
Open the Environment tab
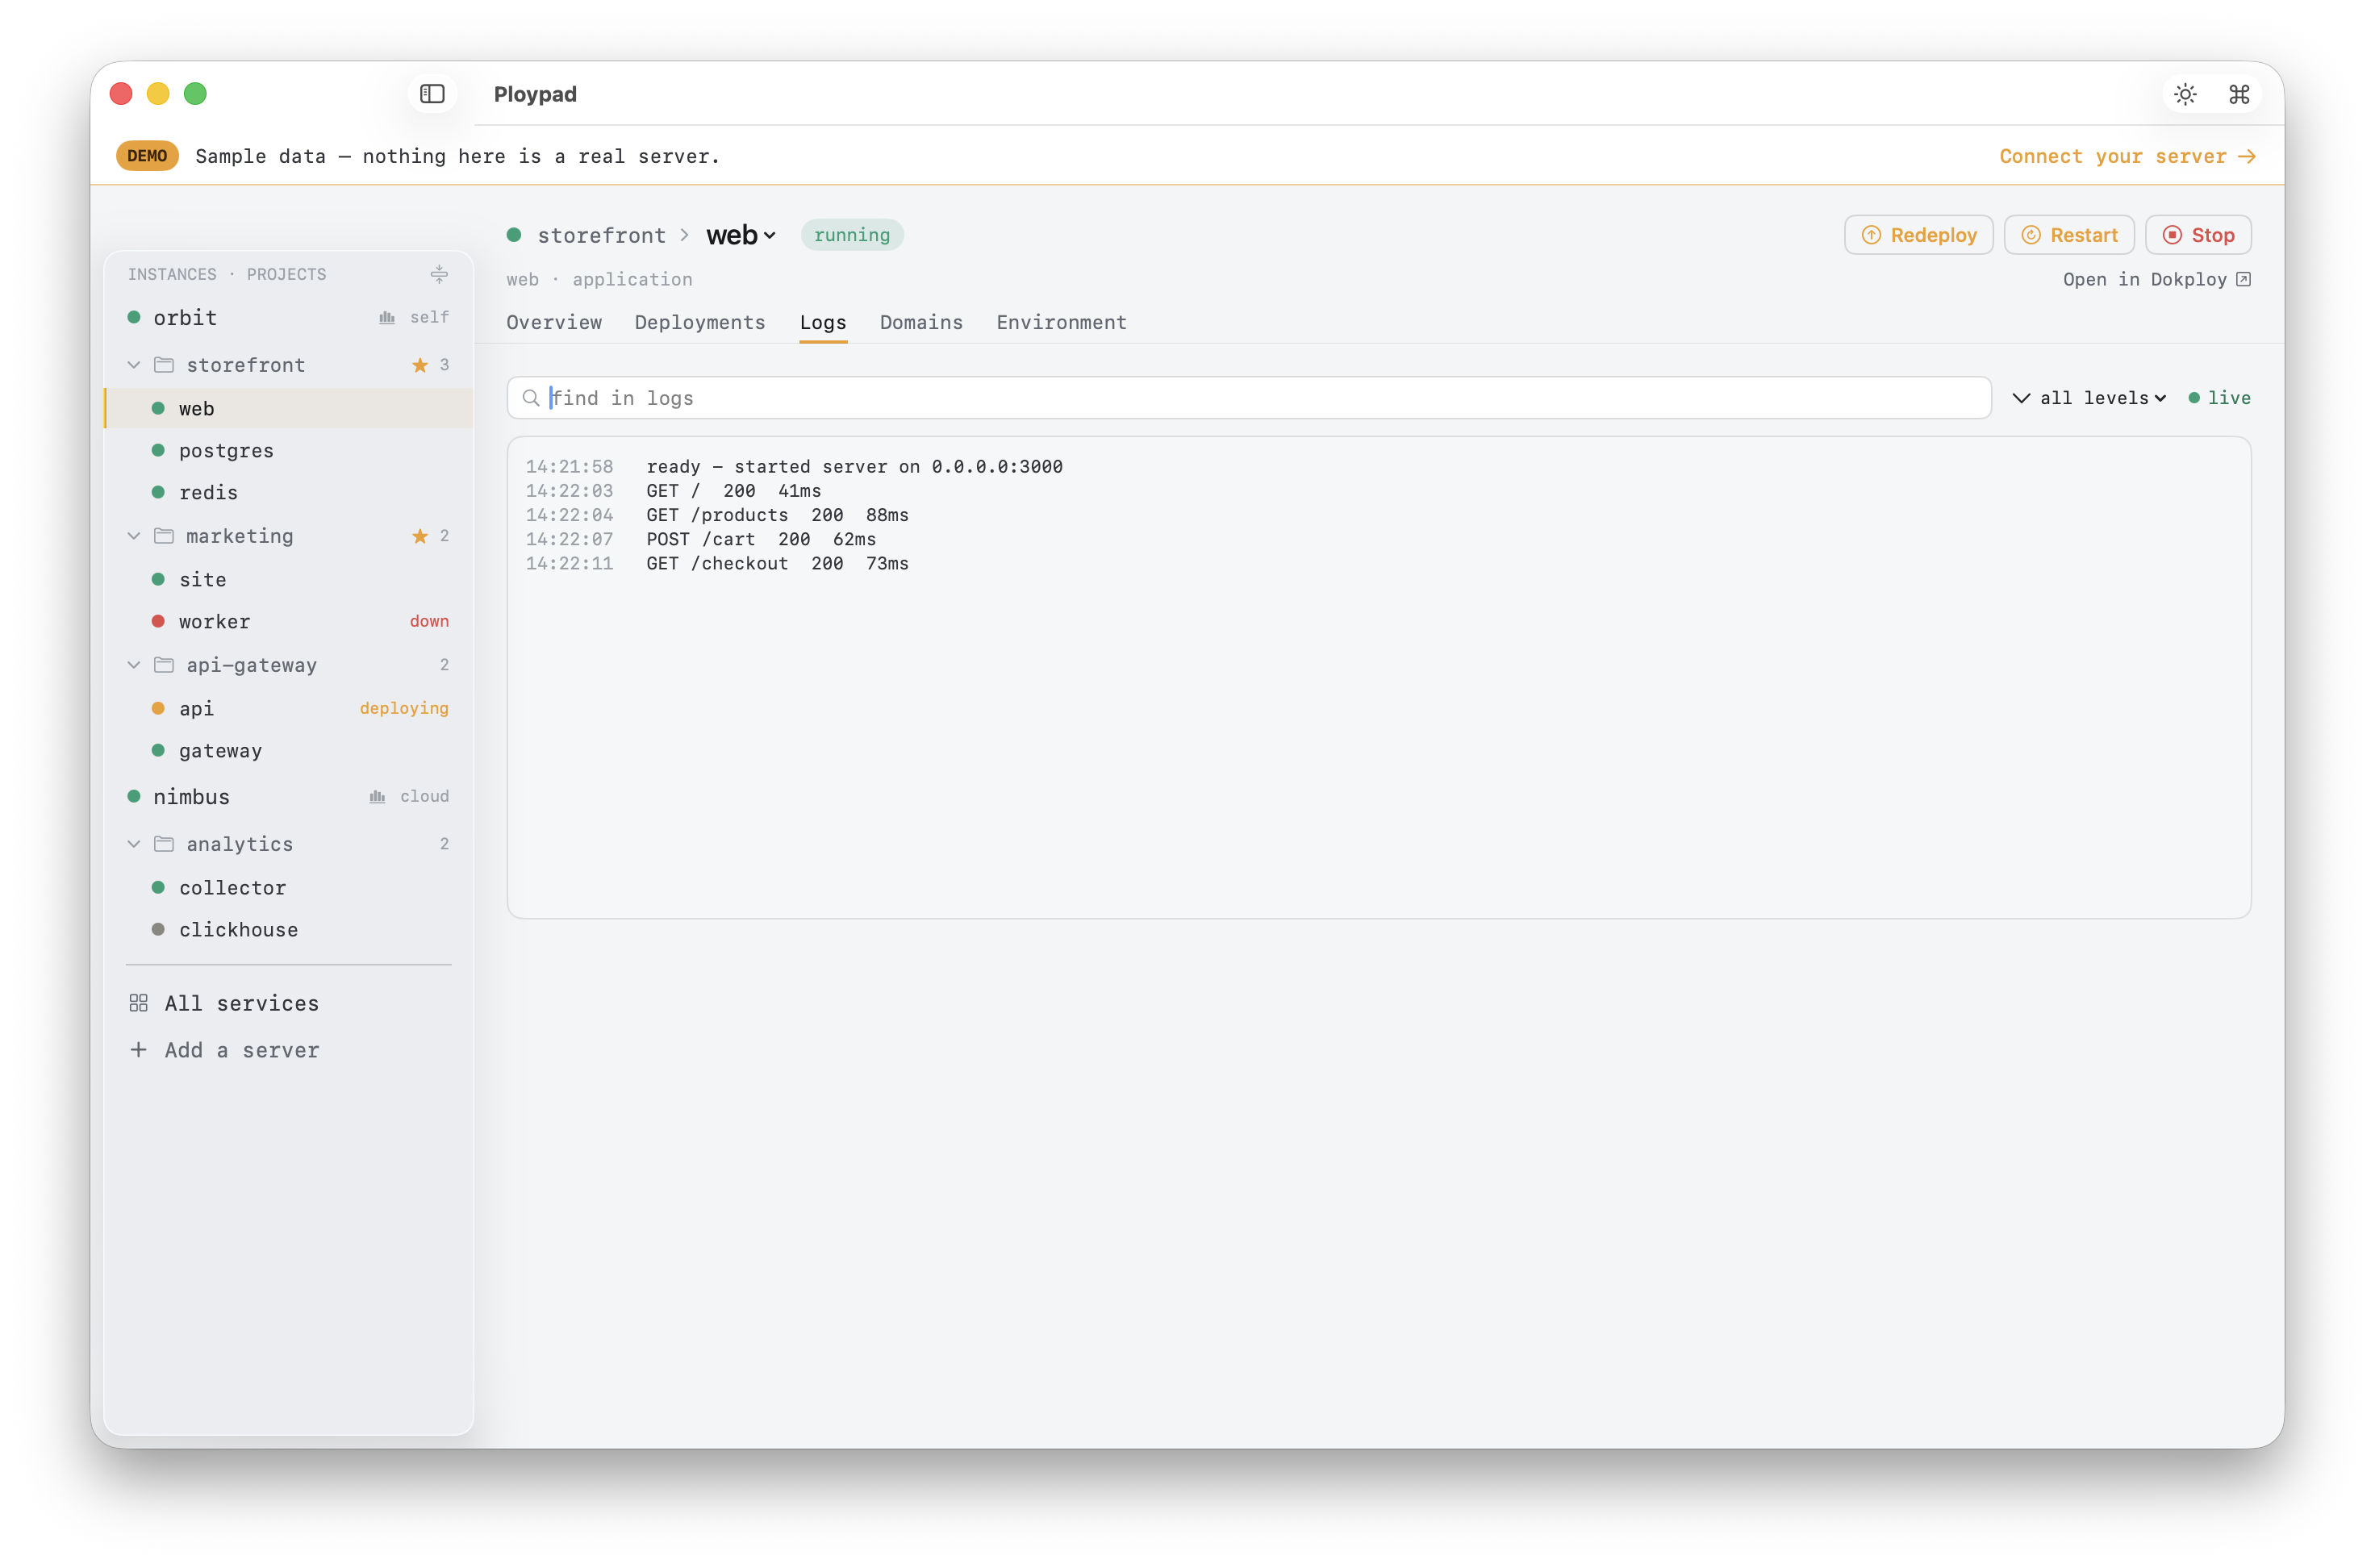(1061, 322)
